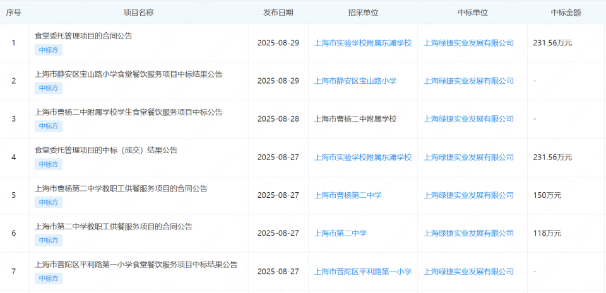Click the 项目名称 column header
The width and height of the screenshot is (606, 293).
coord(138,13)
